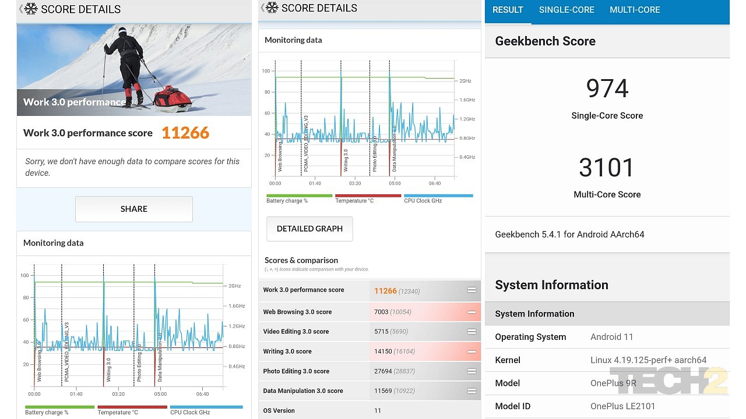Select the Photo Editing score 27694

tap(383, 371)
